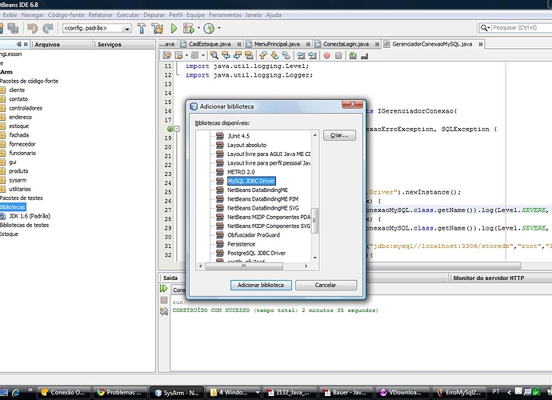
Task: Open Navegar menu
Action: pyautogui.click(x=32, y=14)
